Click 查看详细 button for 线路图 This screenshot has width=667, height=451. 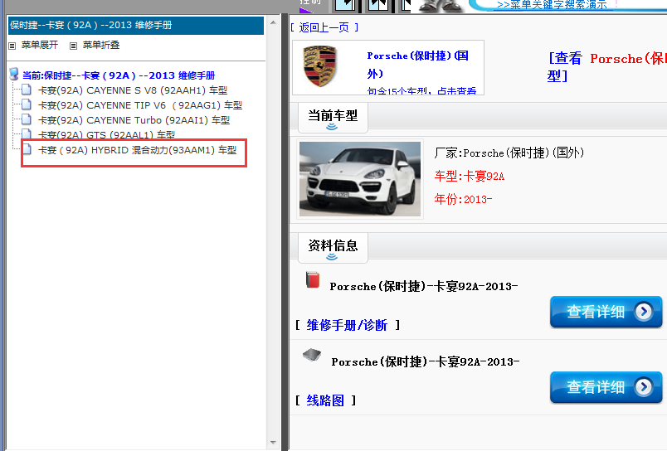click(606, 387)
